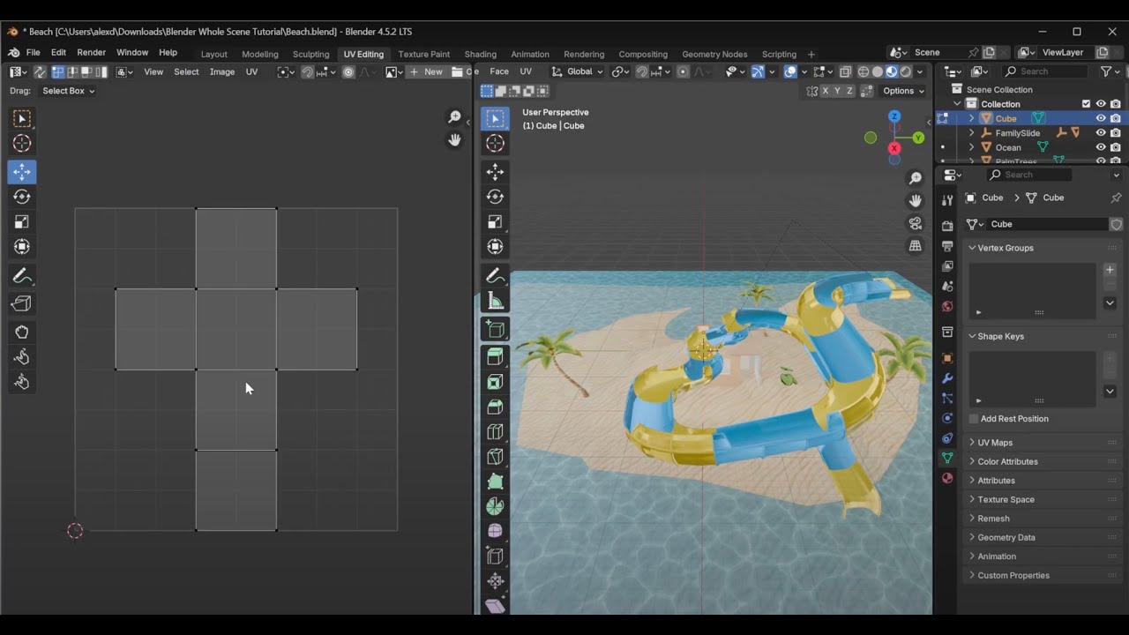The image size is (1129, 635).
Task: Expand the Cube object in outliner
Action: click(x=972, y=118)
